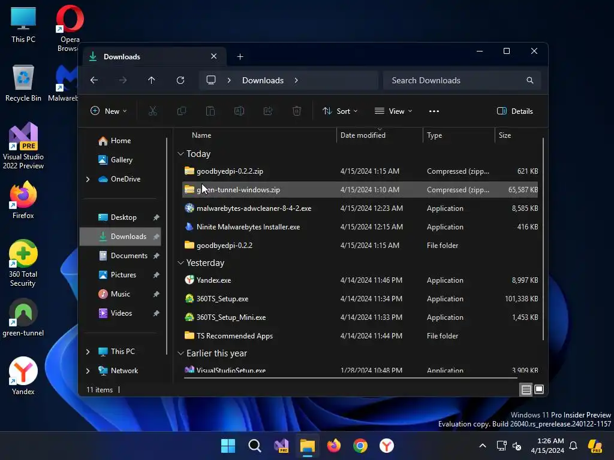Click the PC icon in address bar

211,80
